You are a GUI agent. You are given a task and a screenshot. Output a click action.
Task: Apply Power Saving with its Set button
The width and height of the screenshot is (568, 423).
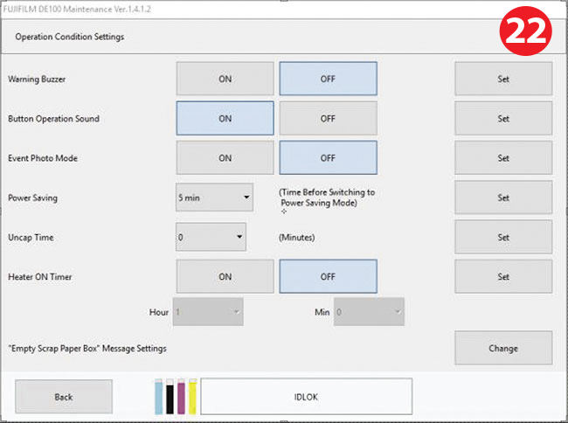pyautogui.click(x=502, y=198)
